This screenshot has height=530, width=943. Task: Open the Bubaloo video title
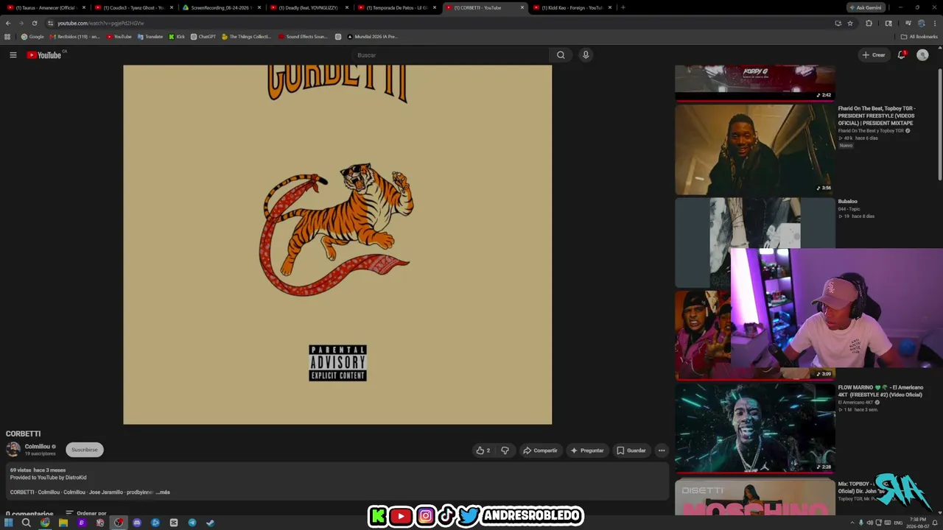[847, 201]
